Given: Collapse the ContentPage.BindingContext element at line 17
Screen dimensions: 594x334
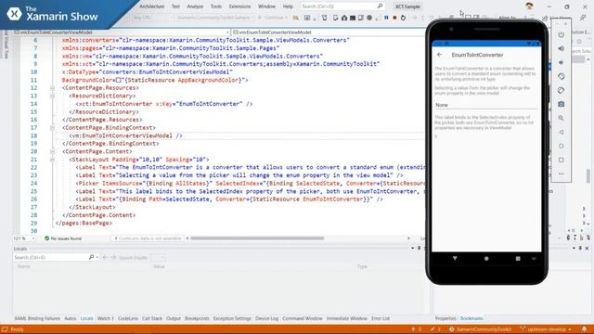Looking at the screenshot, I should point(53,128).
